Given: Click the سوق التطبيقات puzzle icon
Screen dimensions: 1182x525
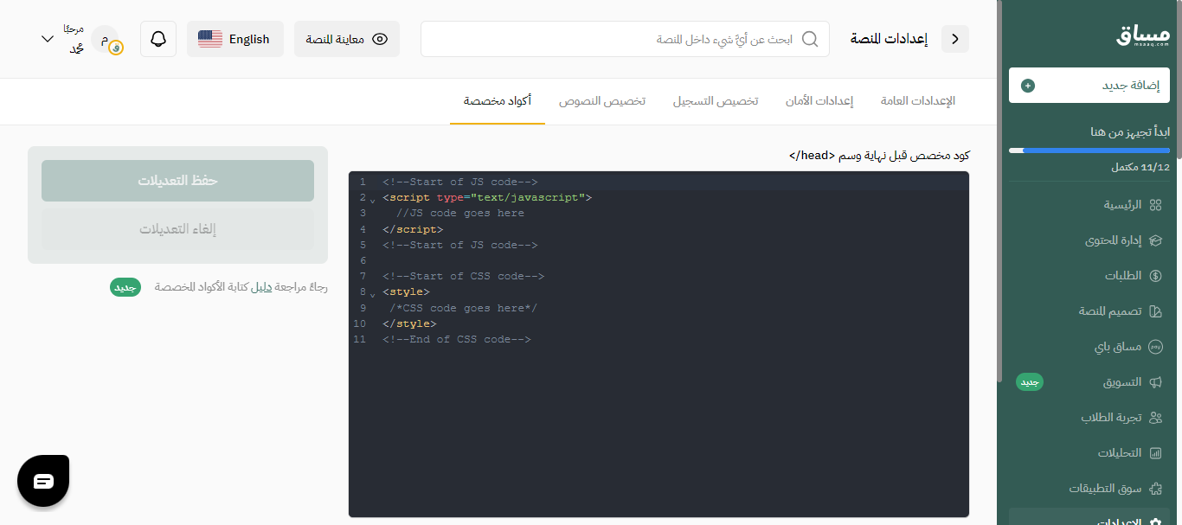Looking at the screenshot, I should [x=1155, y=489].
